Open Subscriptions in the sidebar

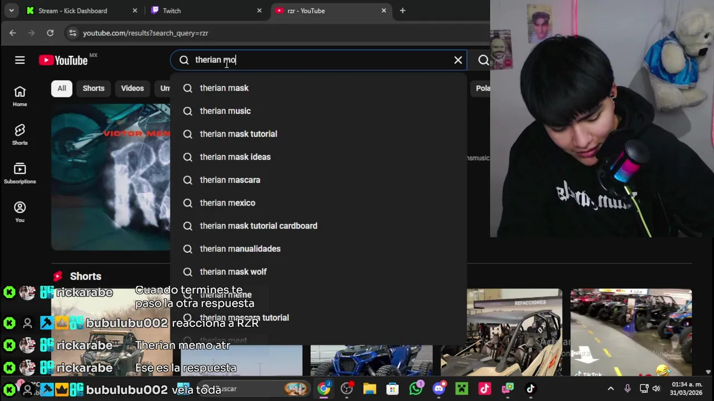[20, 173]
